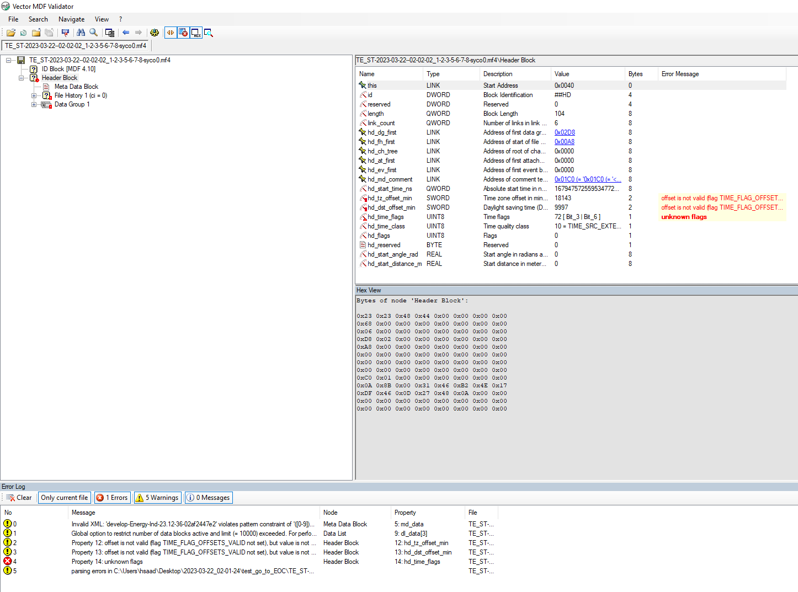Toggle the 5 Warnings filter button
Screen dimensions: 798x592
tap(157, 497)
